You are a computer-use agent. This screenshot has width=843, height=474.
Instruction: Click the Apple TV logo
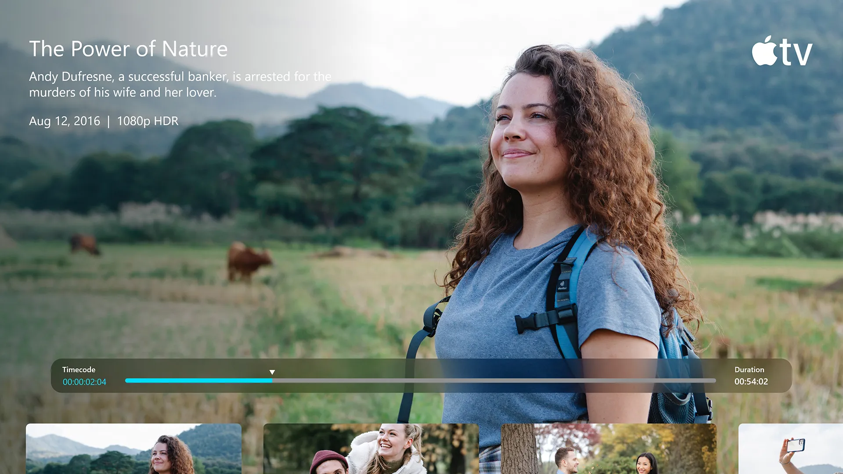[782, 51]
